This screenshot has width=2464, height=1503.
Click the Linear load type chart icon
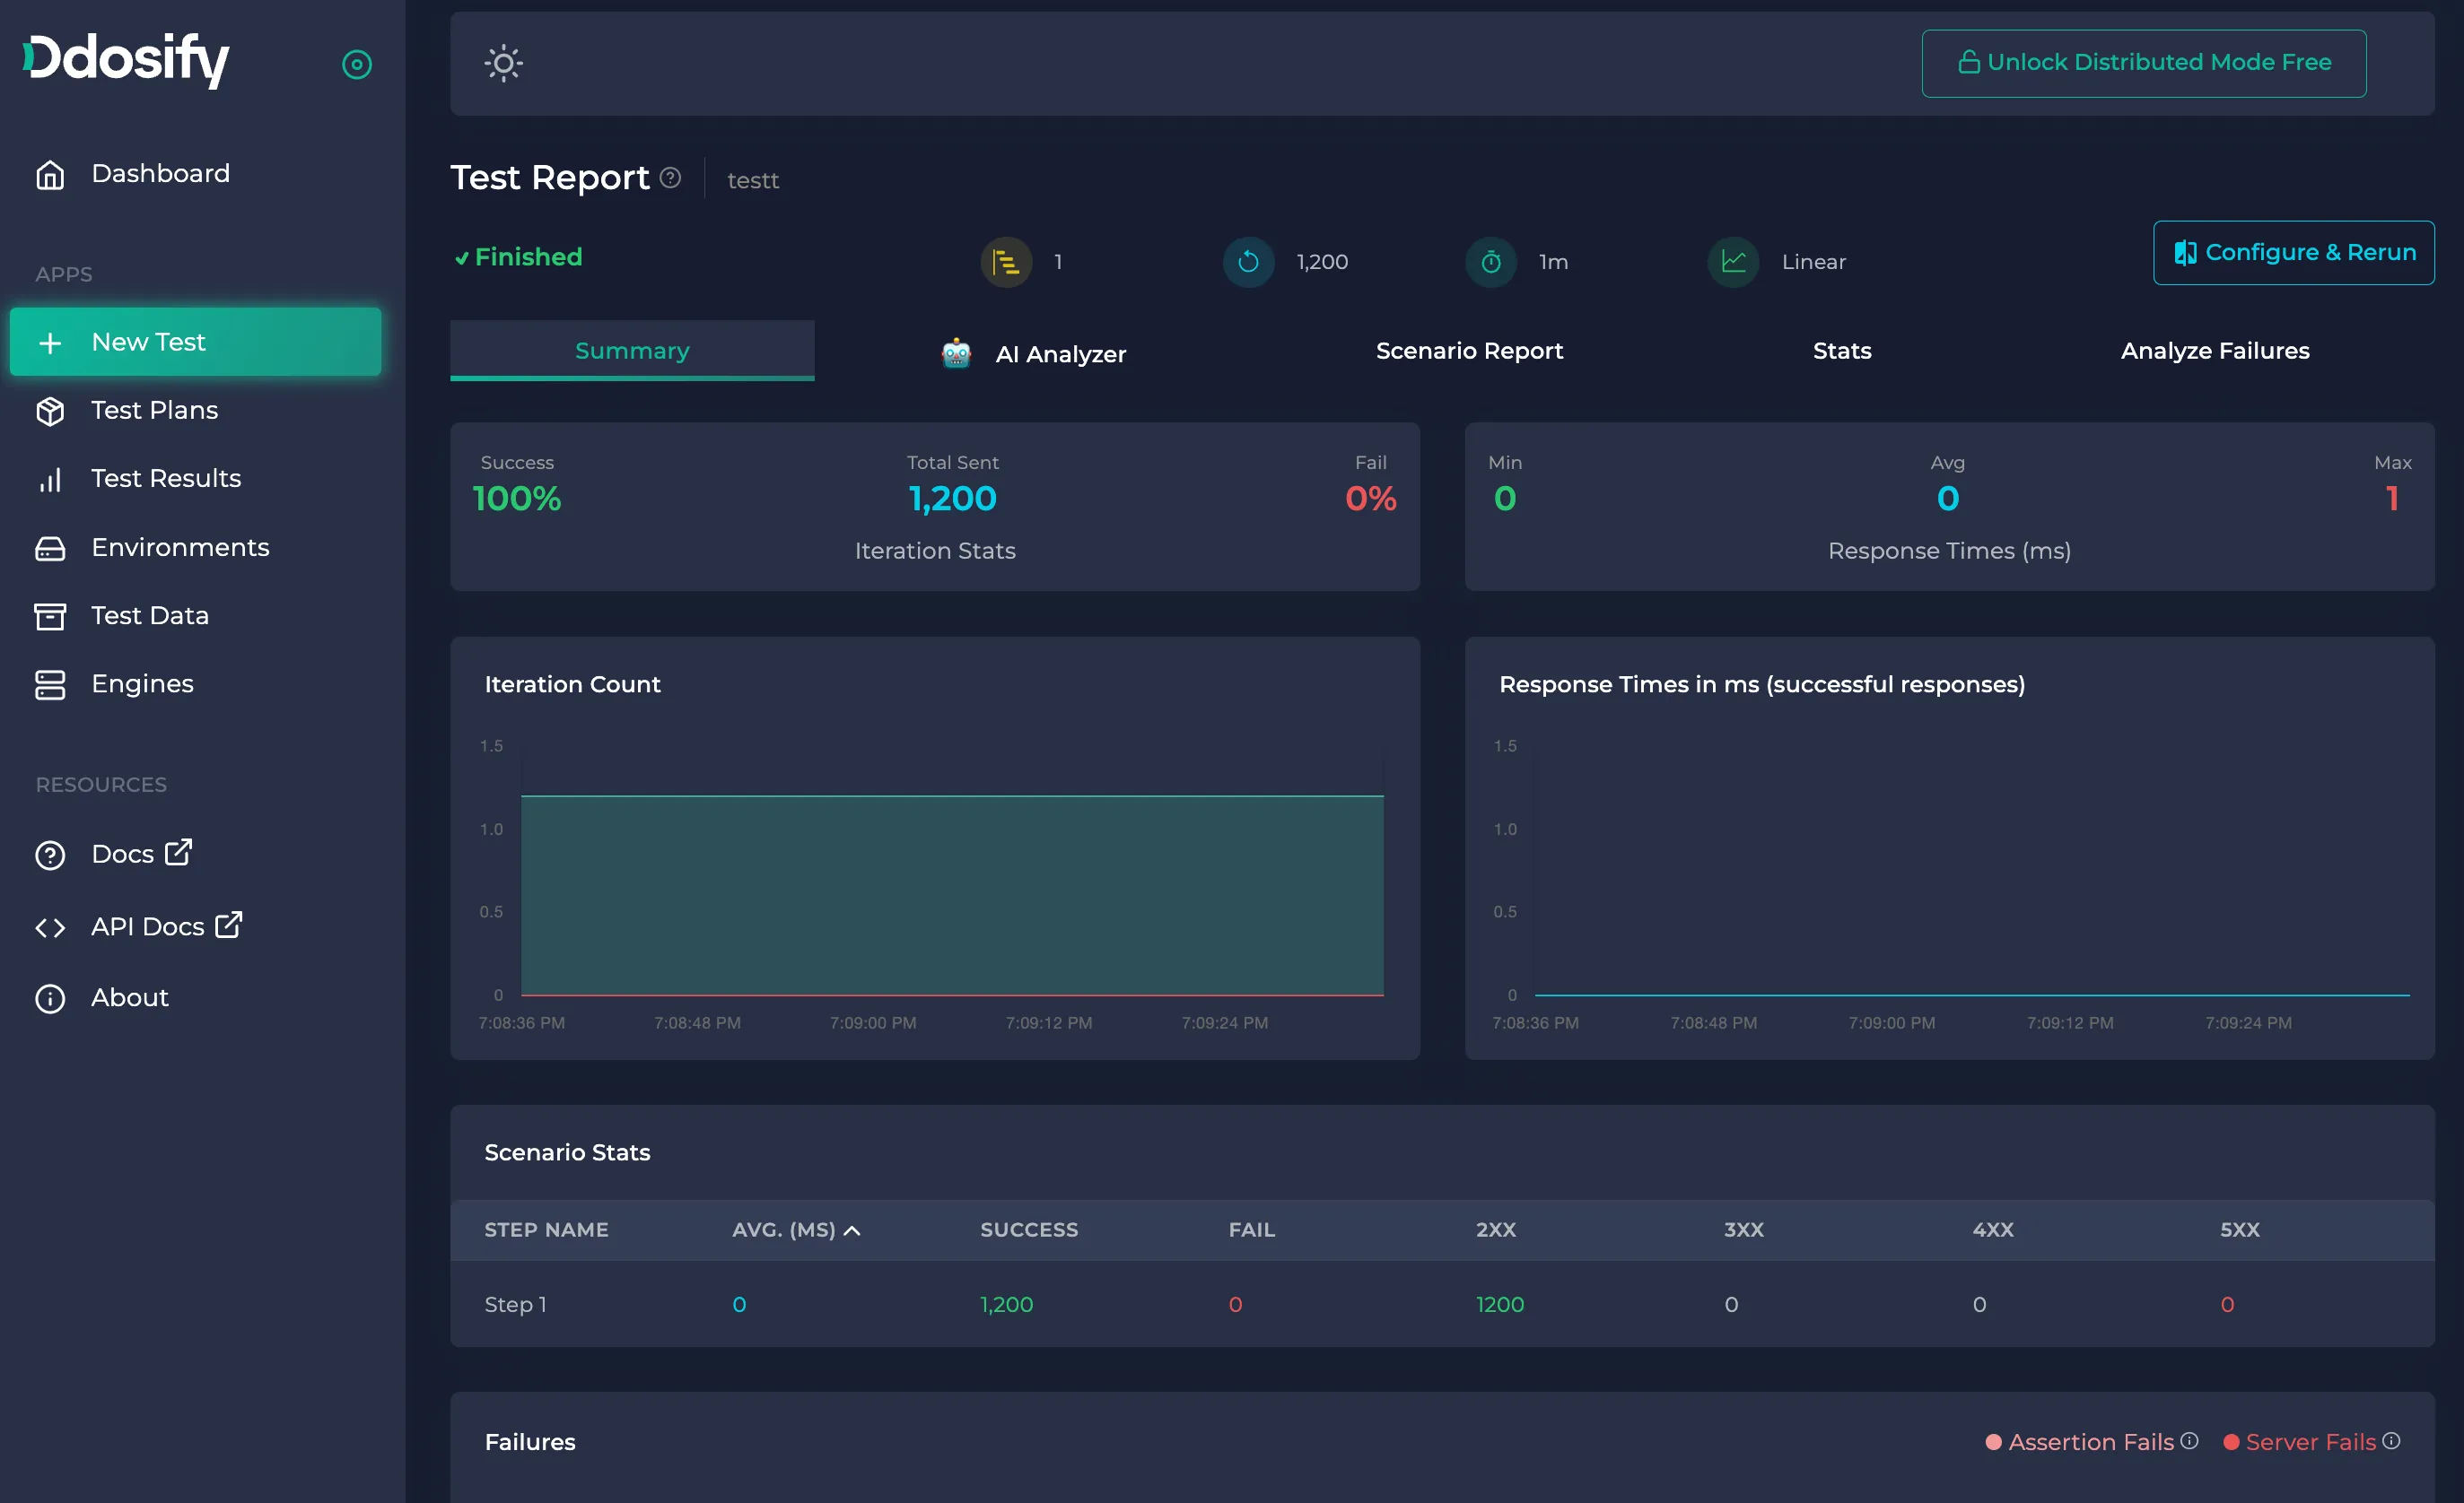(1733, 262)
